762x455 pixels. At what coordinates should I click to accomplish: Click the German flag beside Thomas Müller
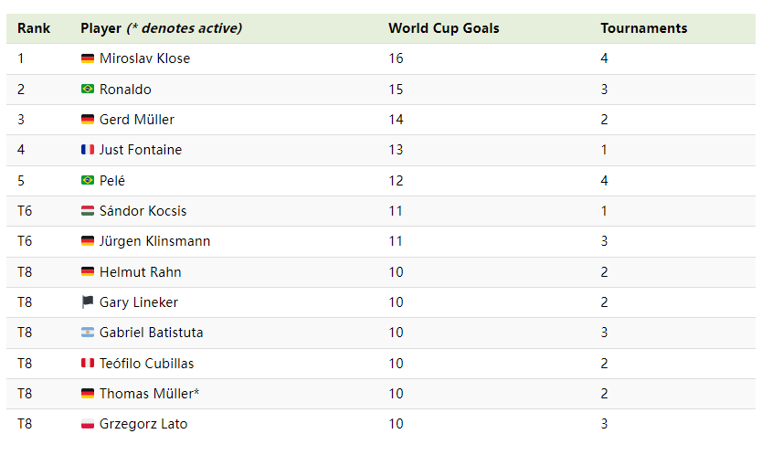pyautogui.click(x=88, y=393)
